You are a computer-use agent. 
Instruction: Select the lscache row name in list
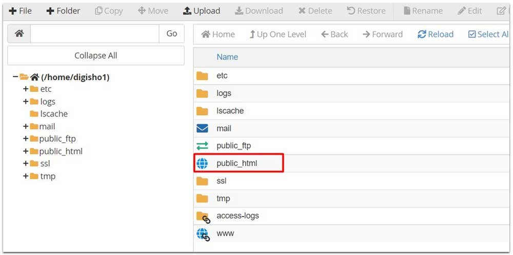click(x=230, y=111)
